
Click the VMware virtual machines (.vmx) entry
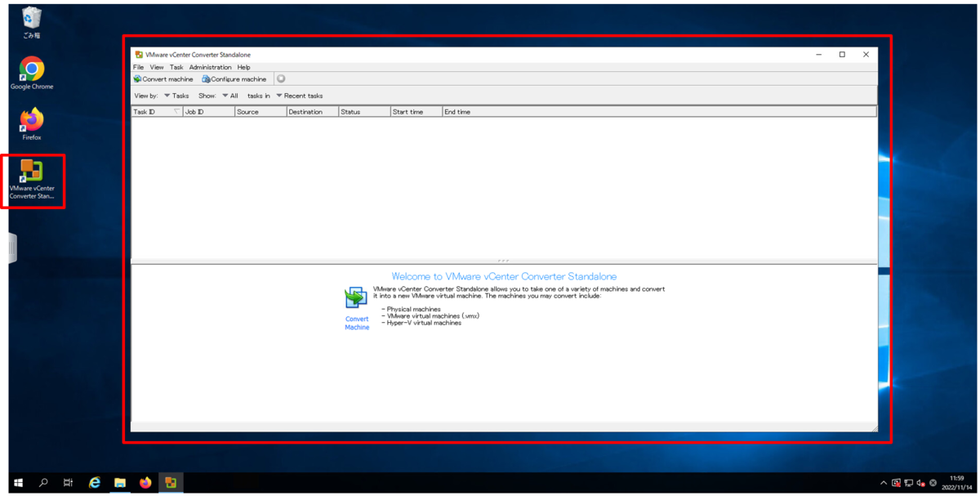430,316
